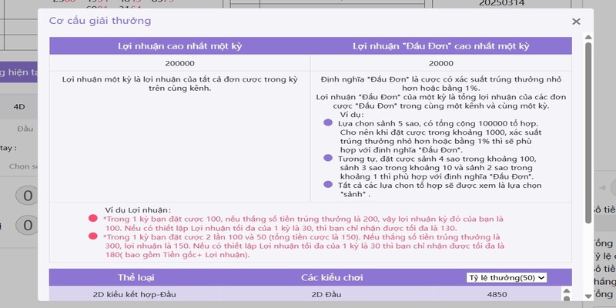Click the dialog scrollbar up arrow

pyautogui.click(x=588, y=37)
